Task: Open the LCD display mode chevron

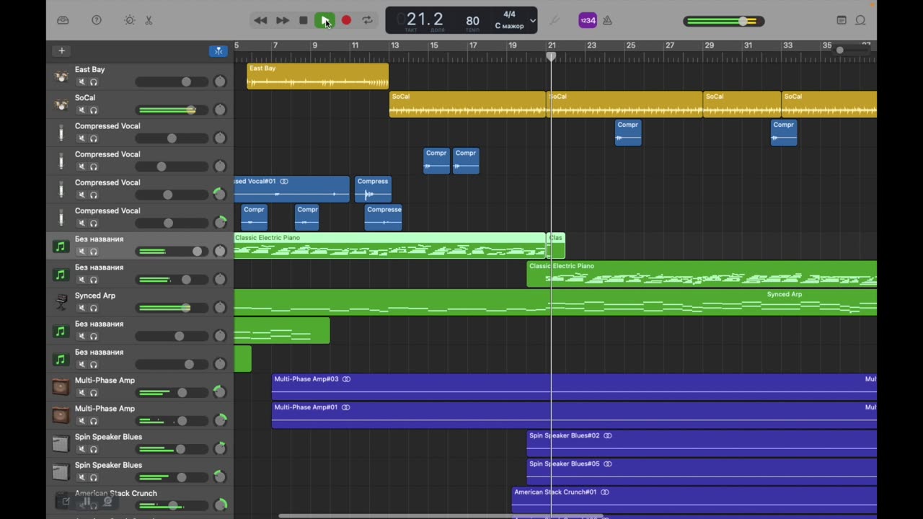Action: [533, 20]
